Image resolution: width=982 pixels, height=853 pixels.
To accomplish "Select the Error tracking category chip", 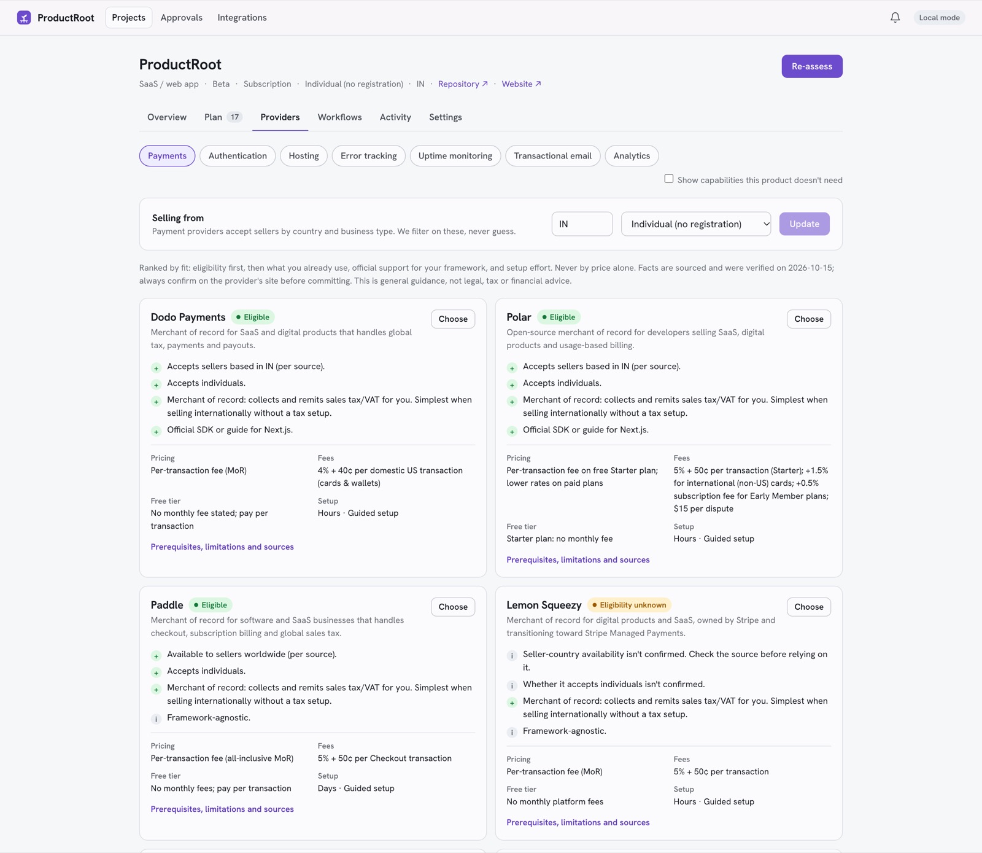I will coord(369,156).
